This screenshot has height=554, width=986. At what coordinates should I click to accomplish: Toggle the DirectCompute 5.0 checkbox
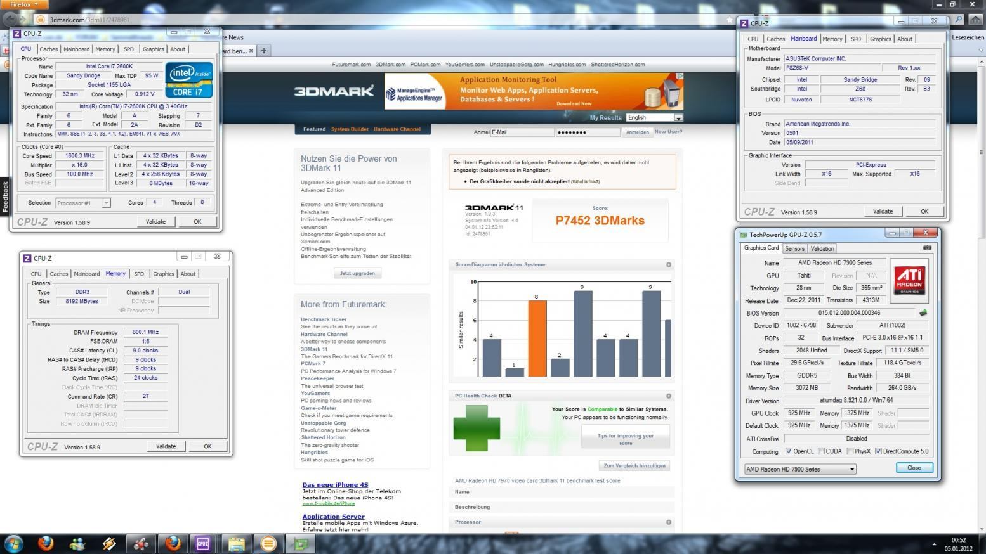click(878, 451)
